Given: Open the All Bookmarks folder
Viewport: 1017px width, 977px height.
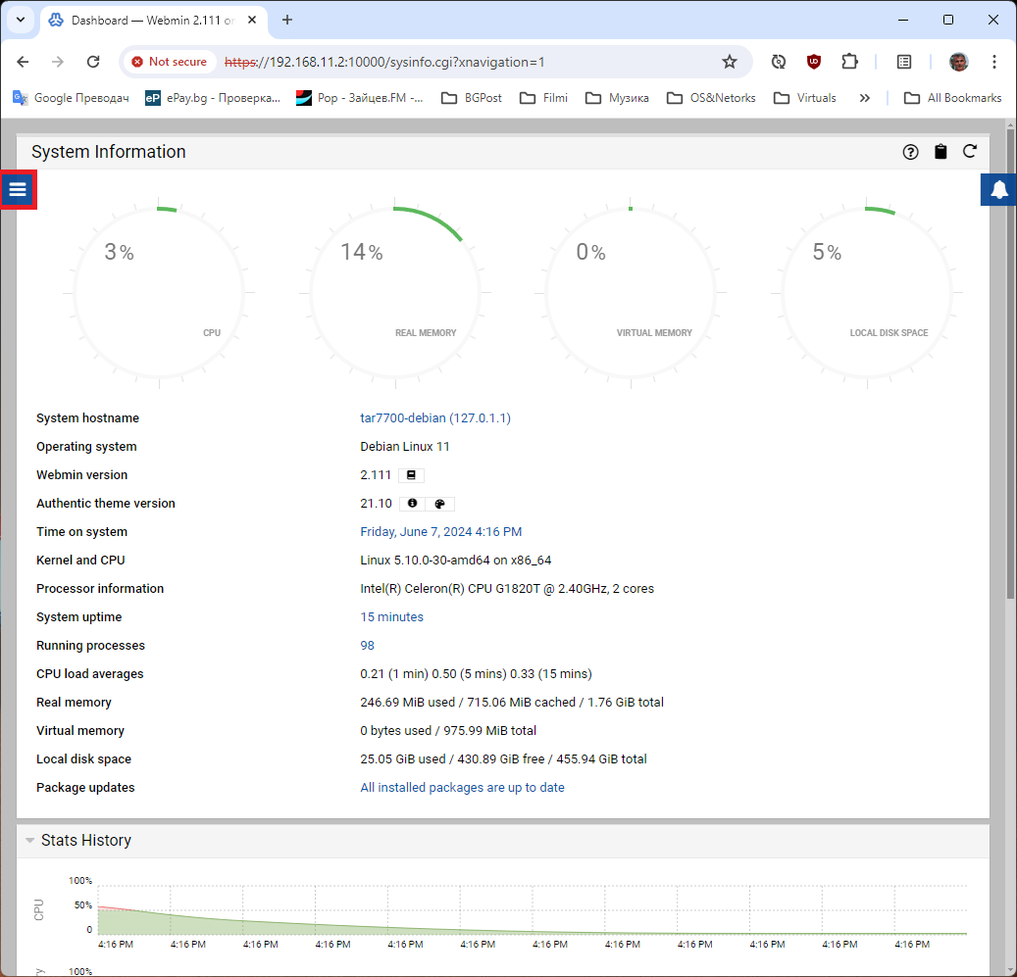Looking at the screenshot, I should 953,98.
